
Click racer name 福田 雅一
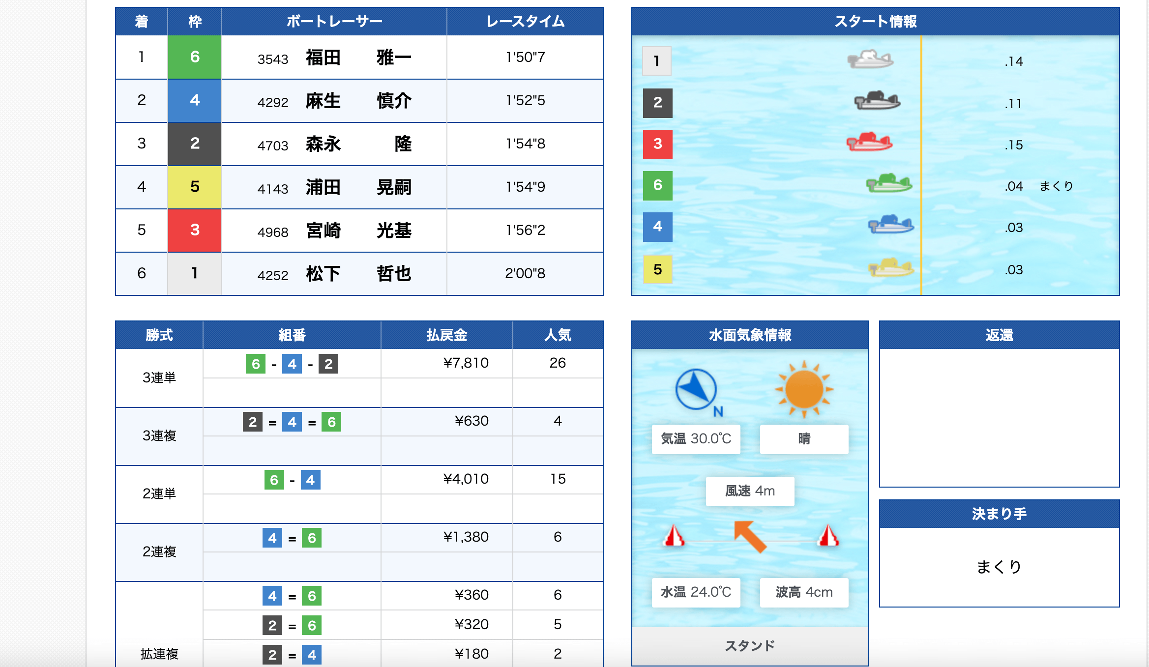point(358,58)
